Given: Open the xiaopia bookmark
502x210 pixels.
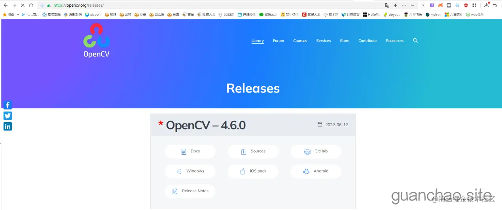Looking at the screenshot, I should click(x=93, y=14).
